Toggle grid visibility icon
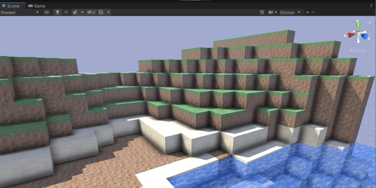 pyautogui.click(x=101, y=12)
